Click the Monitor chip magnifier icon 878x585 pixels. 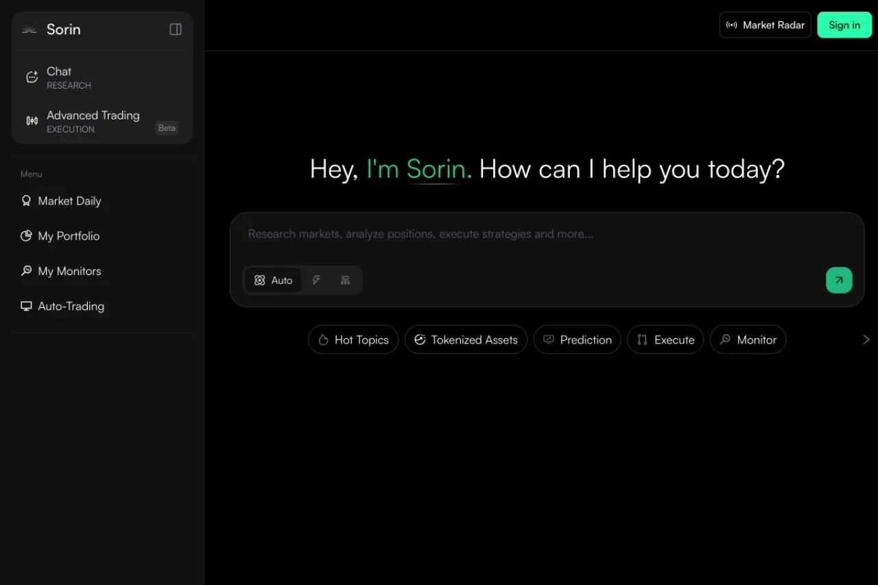[x=725, y=339]
